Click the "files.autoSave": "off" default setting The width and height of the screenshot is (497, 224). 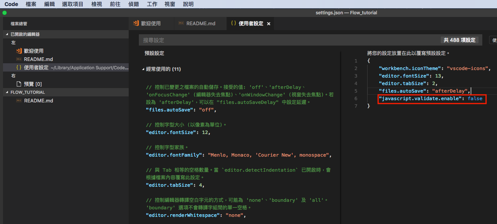[x=181, y=110]
